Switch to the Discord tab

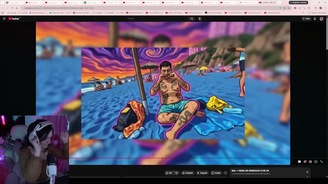click(x=209, y=3)
